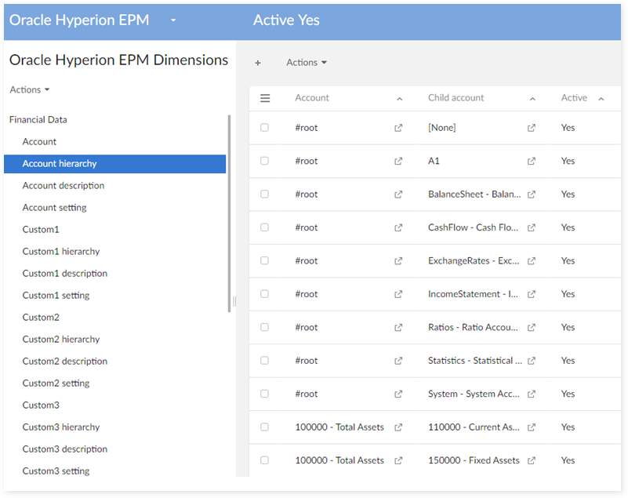
Task: Expand the Actions dropdown in the left panel
Action: [x=30, y=90]
